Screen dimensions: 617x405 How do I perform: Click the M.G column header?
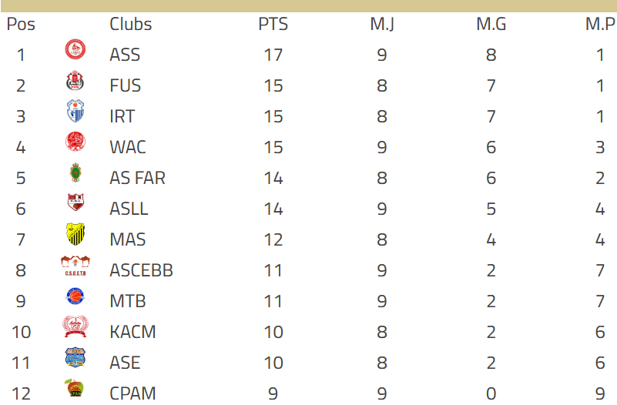pos(491,24)
